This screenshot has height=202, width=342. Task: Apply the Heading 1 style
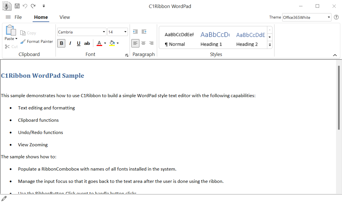pyautogui.click(x=215, y=39)
